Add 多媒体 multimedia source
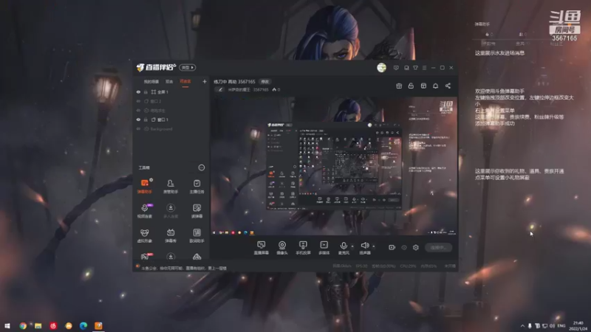 pos(324,248)
